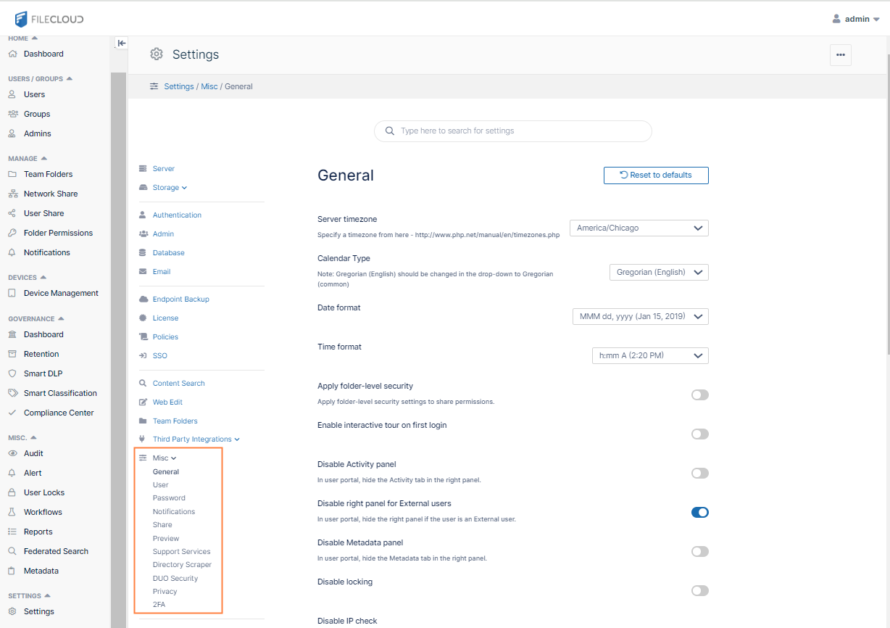Select Password under Misc settings
Image resolution: width=890 pixels, height=628 pixels.
[169, 498]
